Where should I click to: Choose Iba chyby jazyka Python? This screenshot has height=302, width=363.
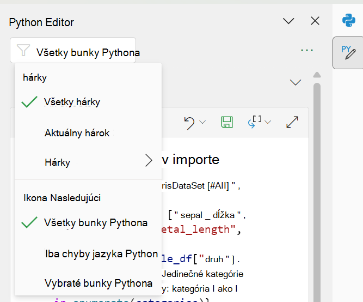tap(88, 253)
